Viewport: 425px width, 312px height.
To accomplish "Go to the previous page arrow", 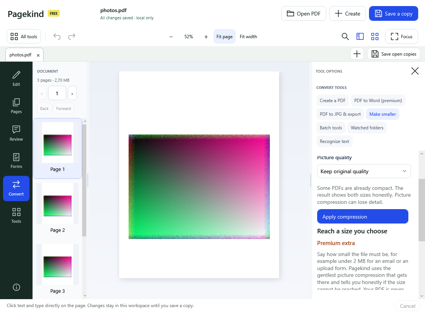I will pos(42,93).
